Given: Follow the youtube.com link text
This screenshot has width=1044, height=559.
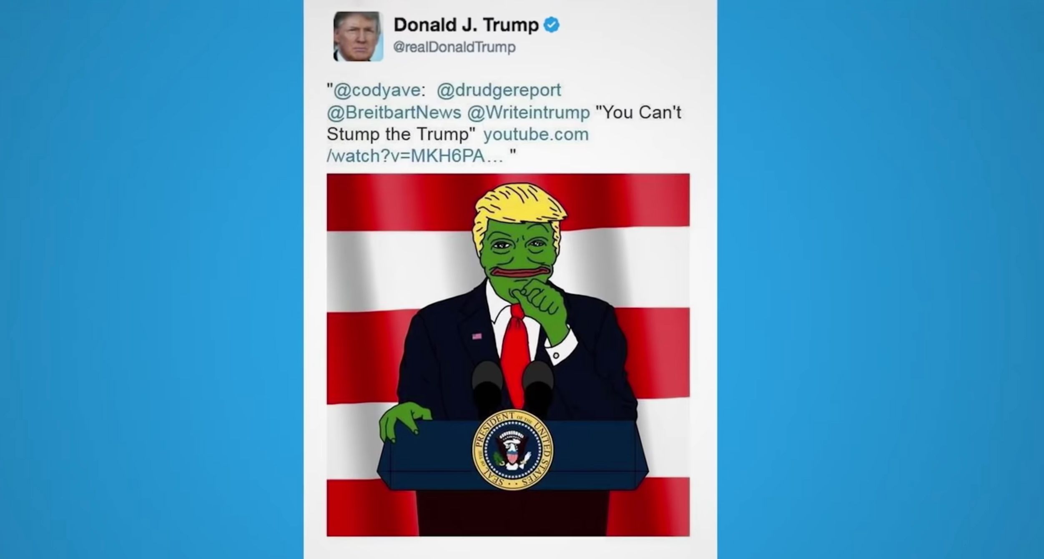Looking at the screenshot, I should click(536, 134).
